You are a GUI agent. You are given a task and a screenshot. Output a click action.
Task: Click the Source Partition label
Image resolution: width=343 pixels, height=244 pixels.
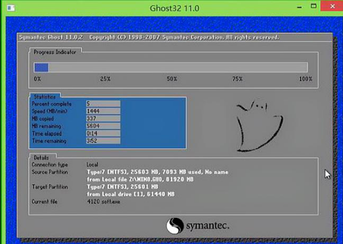pyautogui.click(x=50, y=172)
